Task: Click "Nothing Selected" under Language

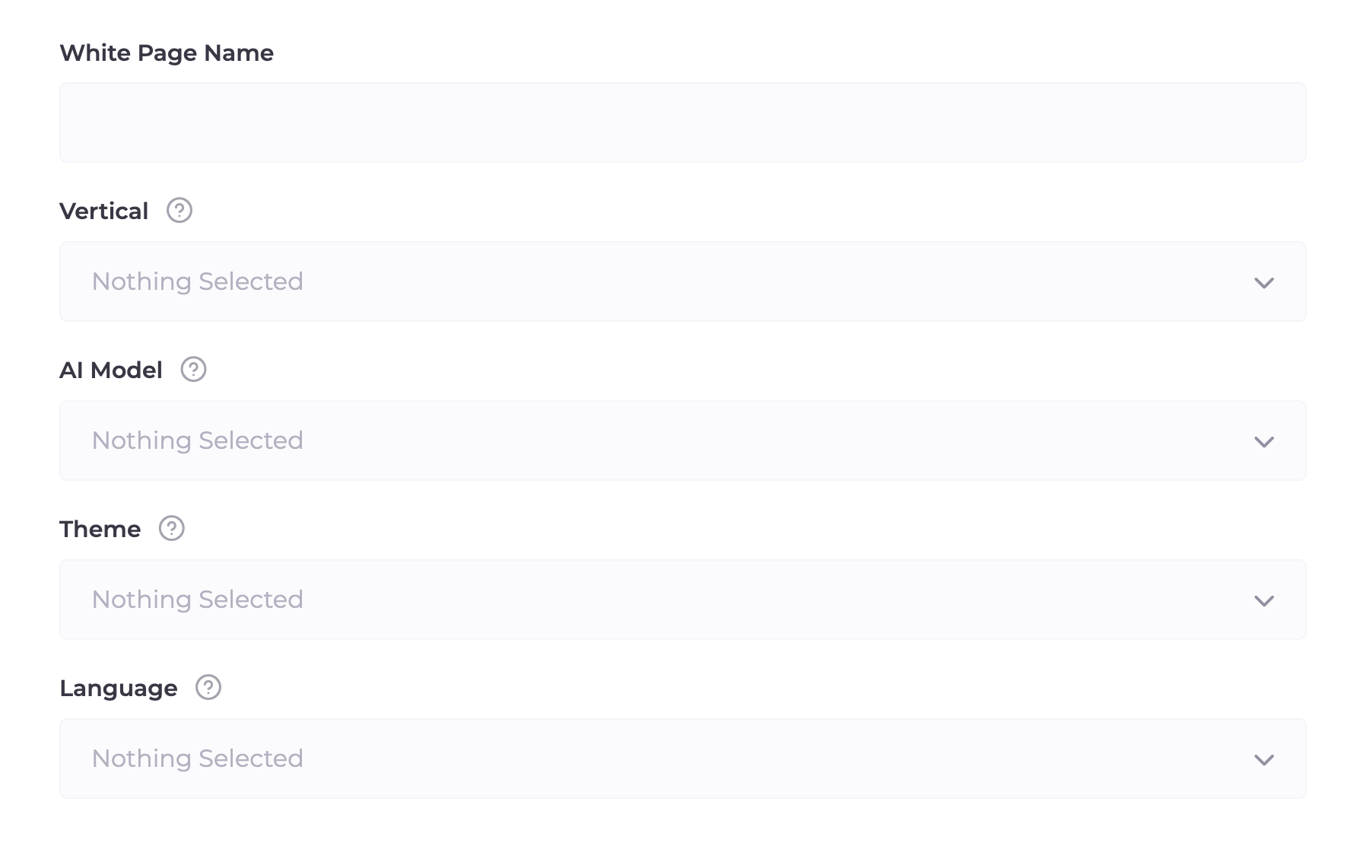Action: pos(198,759)
